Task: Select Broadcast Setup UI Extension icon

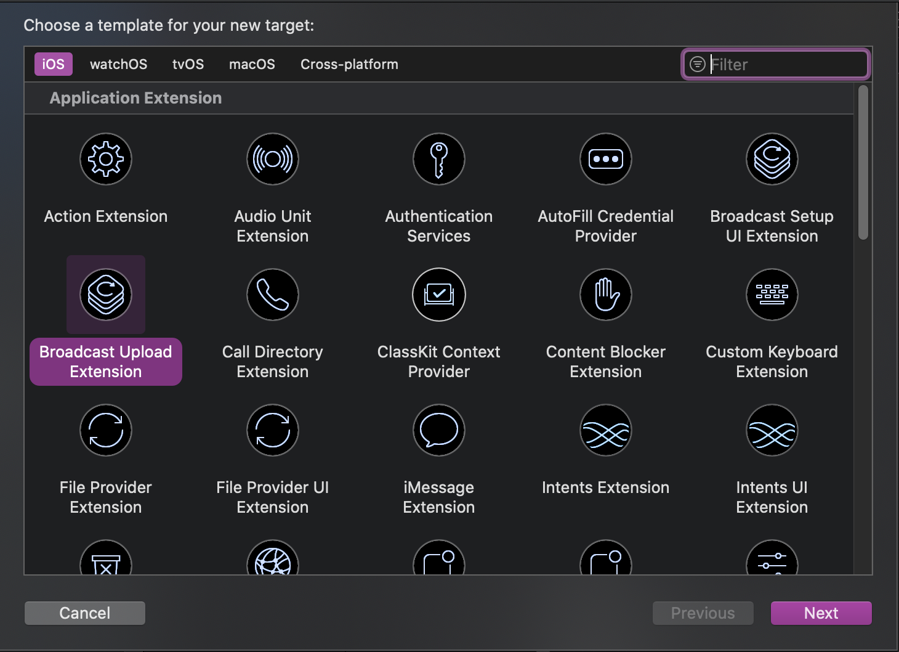Action: (x=772, y=159)
